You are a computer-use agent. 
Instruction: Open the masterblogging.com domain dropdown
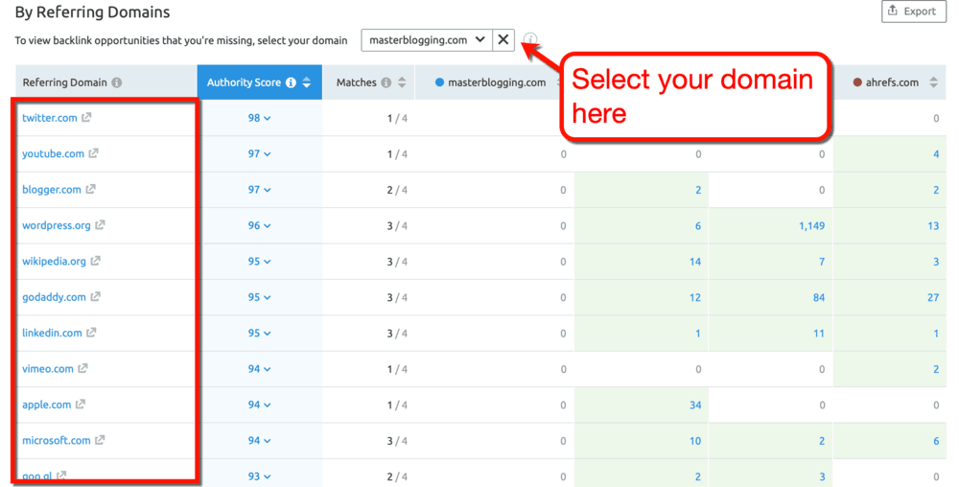click(427, 40)
